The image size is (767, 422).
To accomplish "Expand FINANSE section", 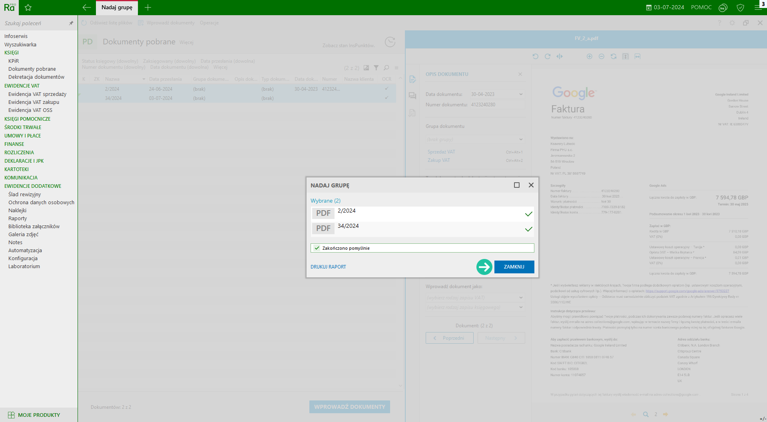I will [14, 144].
